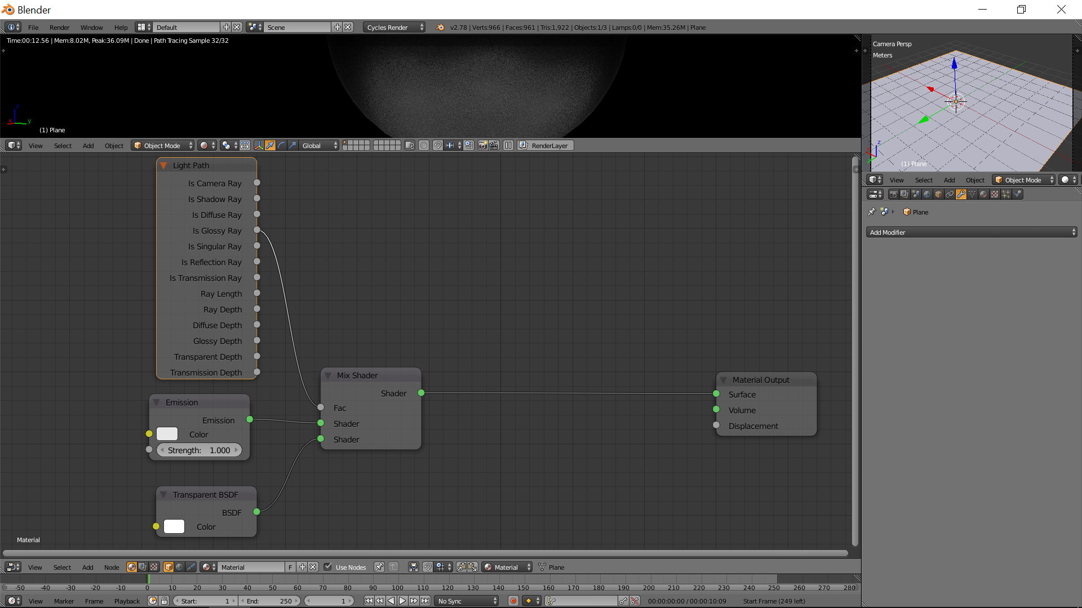Click the Render properties icon in sidebar
The image size is (1082, 608).
(893, 194)
